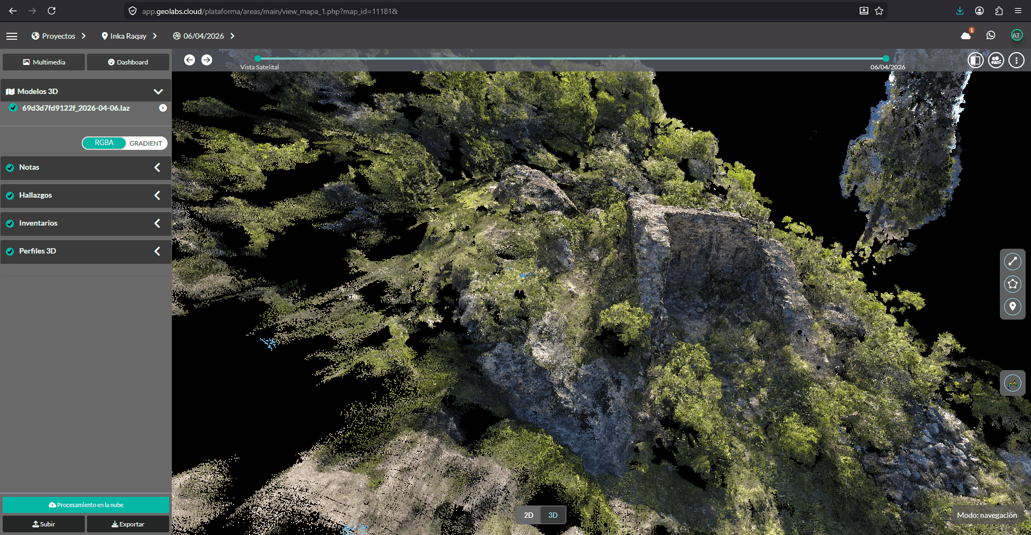Toggle the Hallazgos layer checkbox

tap(10, 196)
